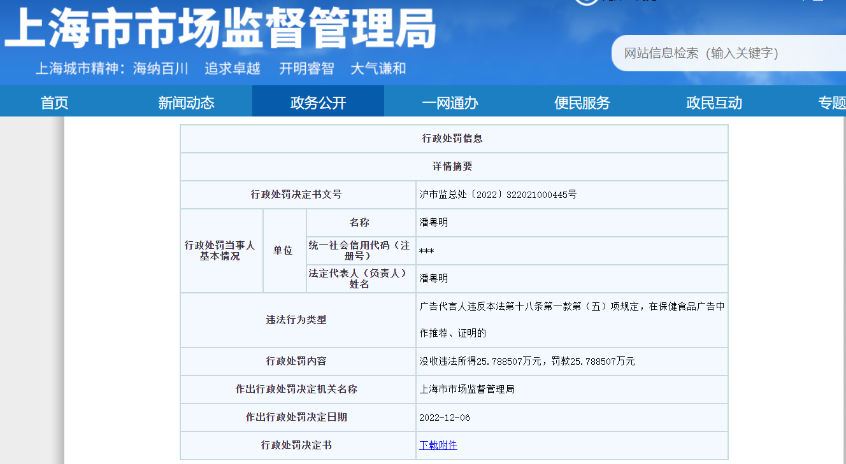Click the 上海市市场监督管理局 site title
Image resolution: width=846 pixels, height=464 pixels.
pos(220,27)
